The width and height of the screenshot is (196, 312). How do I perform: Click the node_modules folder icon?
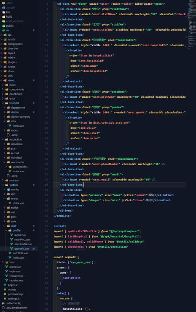(4, 21)
